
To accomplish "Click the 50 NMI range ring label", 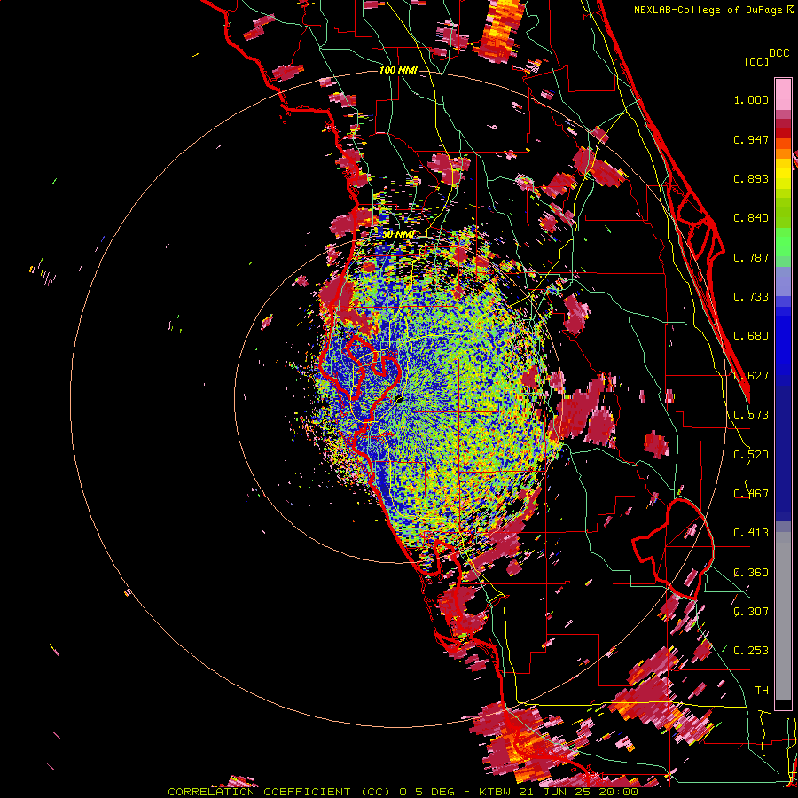I will click(x=399, y=234).
